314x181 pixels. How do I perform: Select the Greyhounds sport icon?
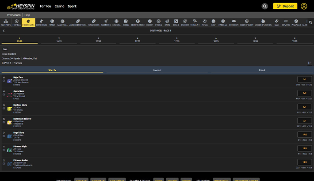[41, 22]
